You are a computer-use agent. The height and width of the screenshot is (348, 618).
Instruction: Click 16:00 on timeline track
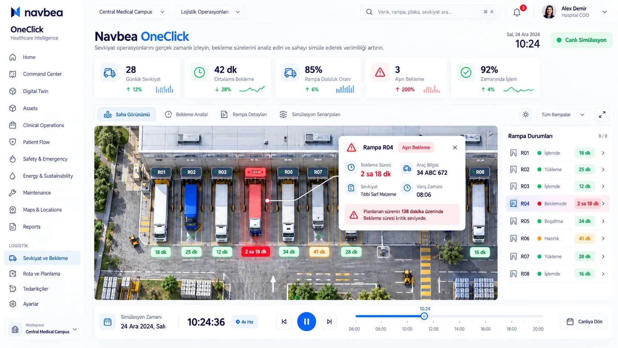(x=485, y=316)
